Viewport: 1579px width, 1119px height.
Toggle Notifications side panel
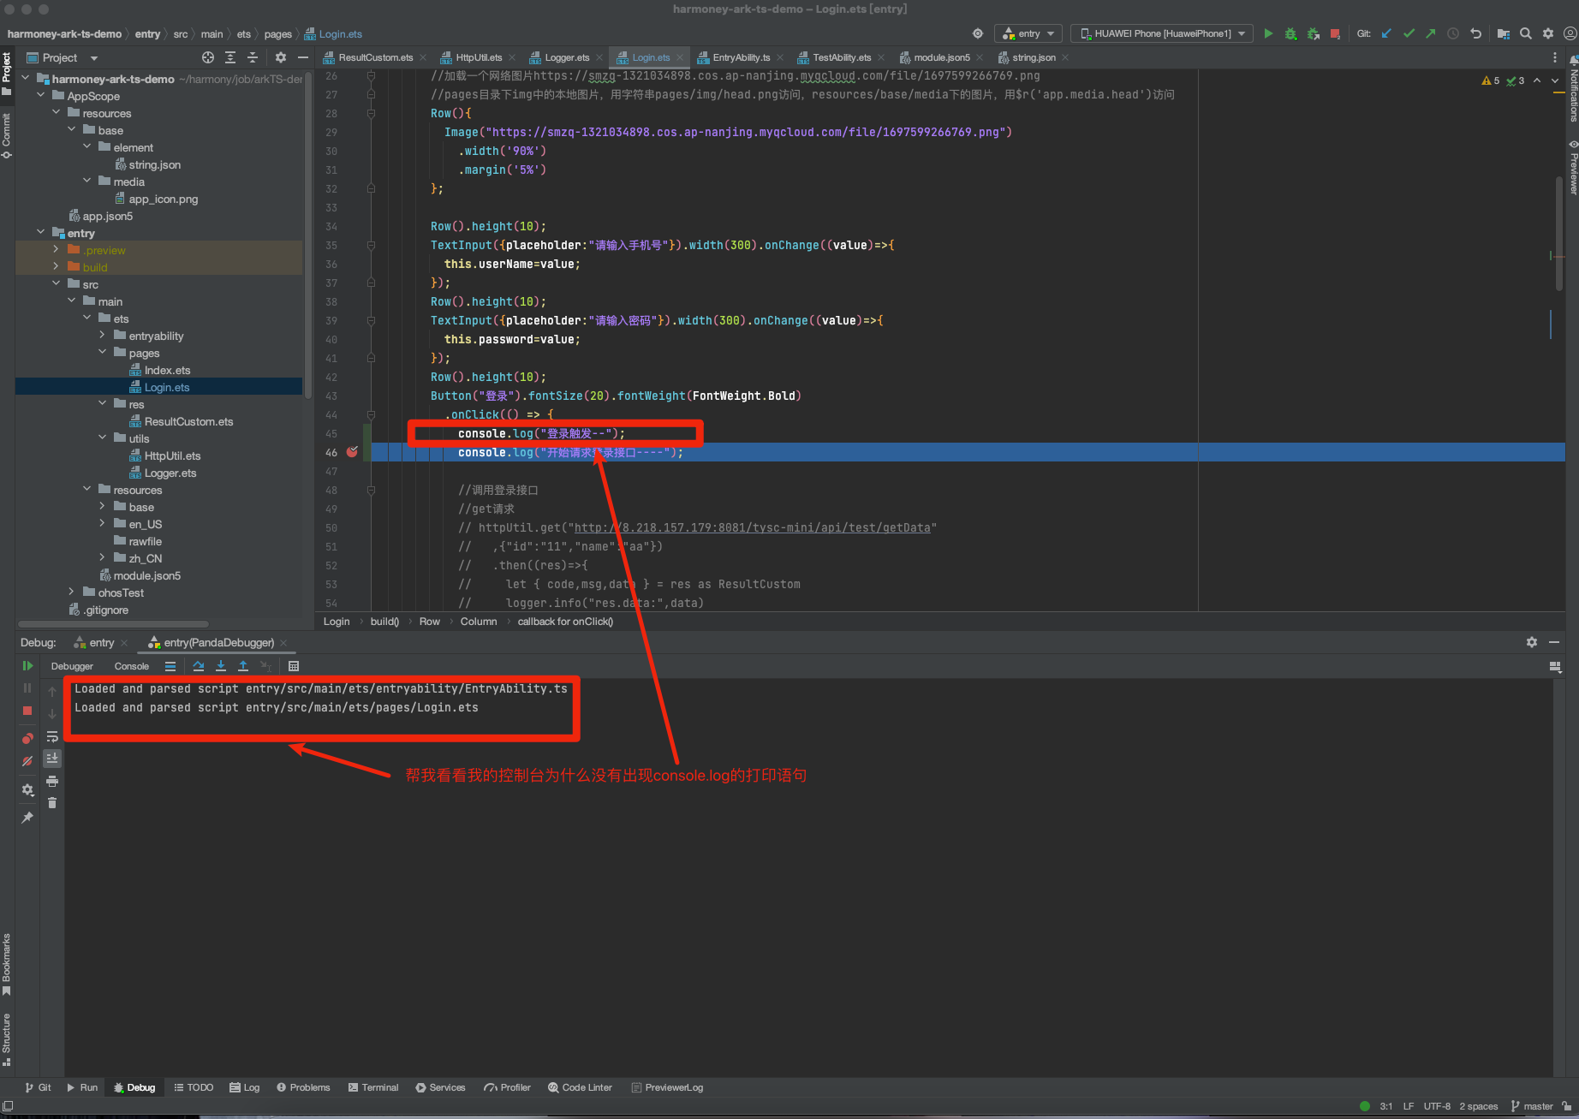(x=1572, y=90)
